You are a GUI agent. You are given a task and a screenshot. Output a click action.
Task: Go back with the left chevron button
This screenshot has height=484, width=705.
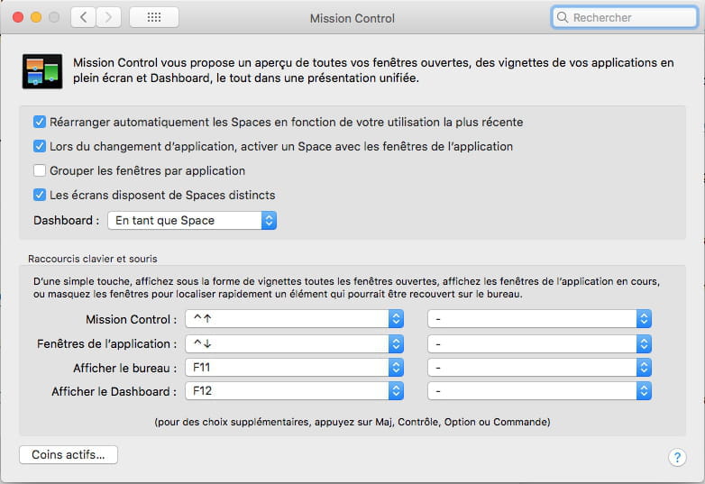(83, 17)
